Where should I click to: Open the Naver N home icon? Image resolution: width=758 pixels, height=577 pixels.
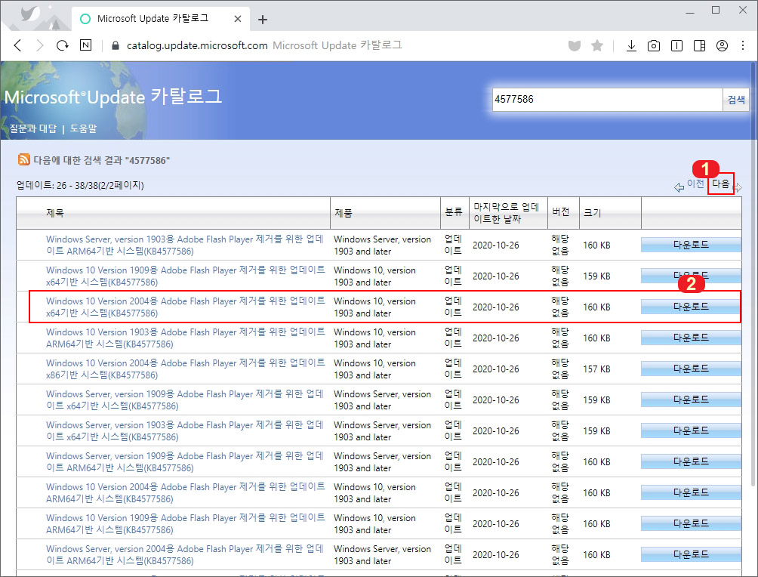pos(85,45)
